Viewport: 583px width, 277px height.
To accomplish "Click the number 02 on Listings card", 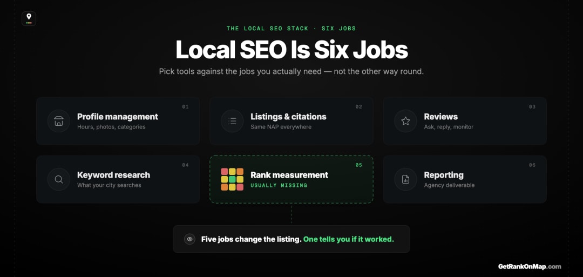I will point(359,107).
